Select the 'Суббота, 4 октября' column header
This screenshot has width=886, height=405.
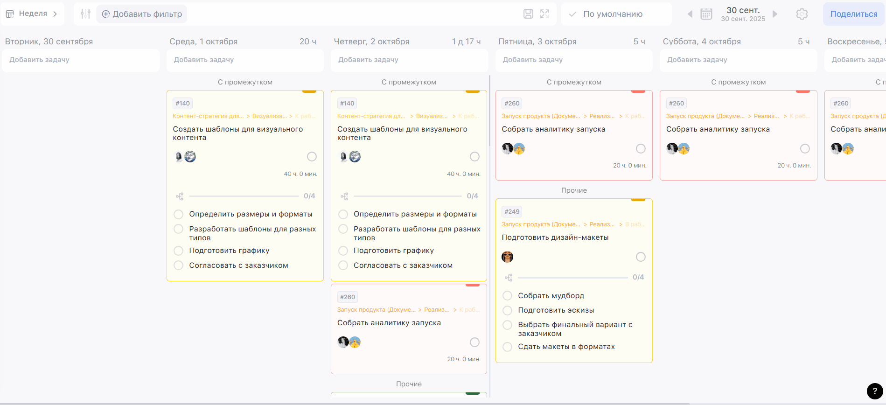click(x=702, y=42)
